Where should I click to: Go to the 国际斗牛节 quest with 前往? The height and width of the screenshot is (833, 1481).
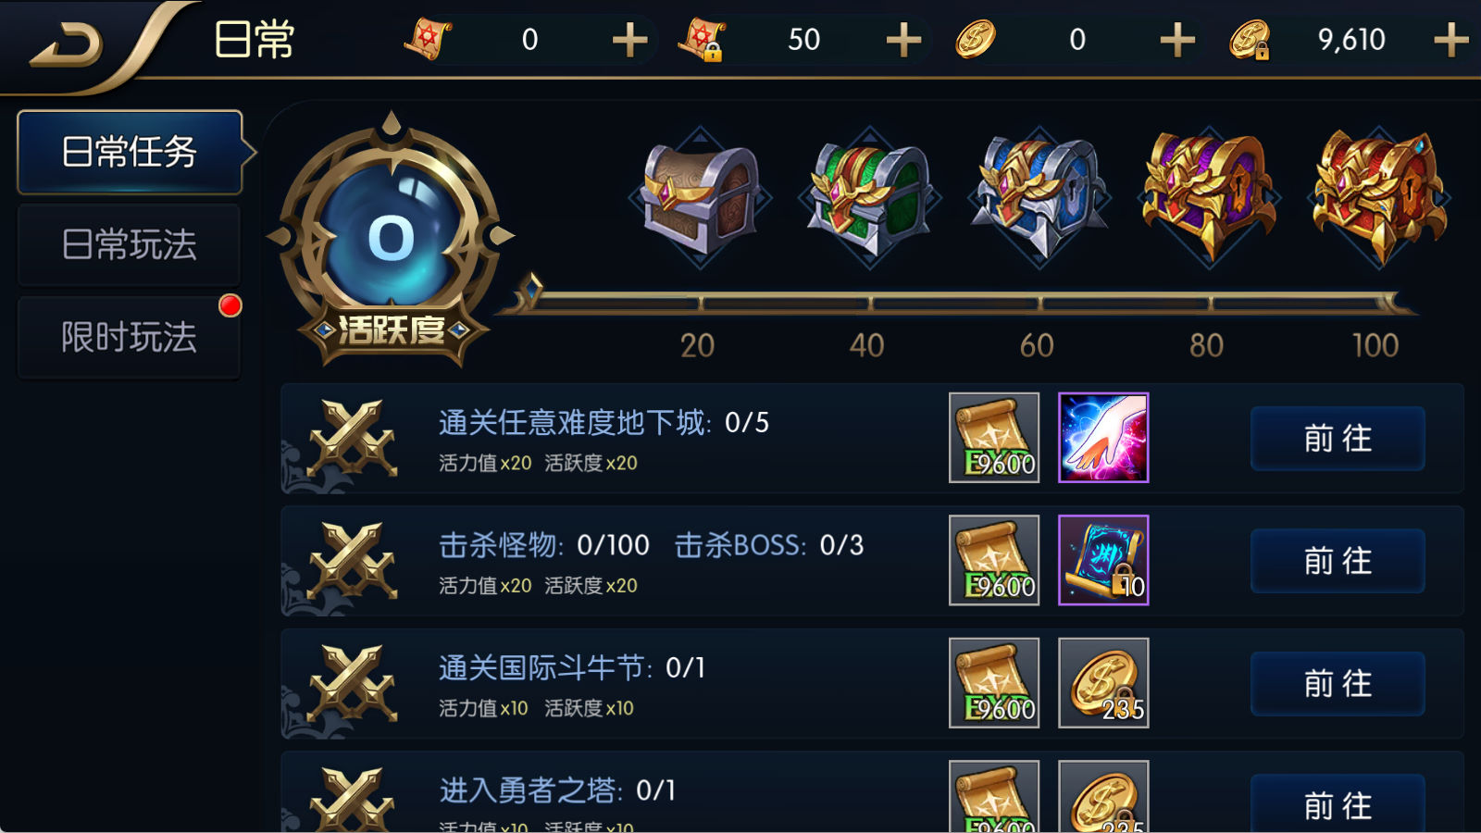(x=1338, y=683)
